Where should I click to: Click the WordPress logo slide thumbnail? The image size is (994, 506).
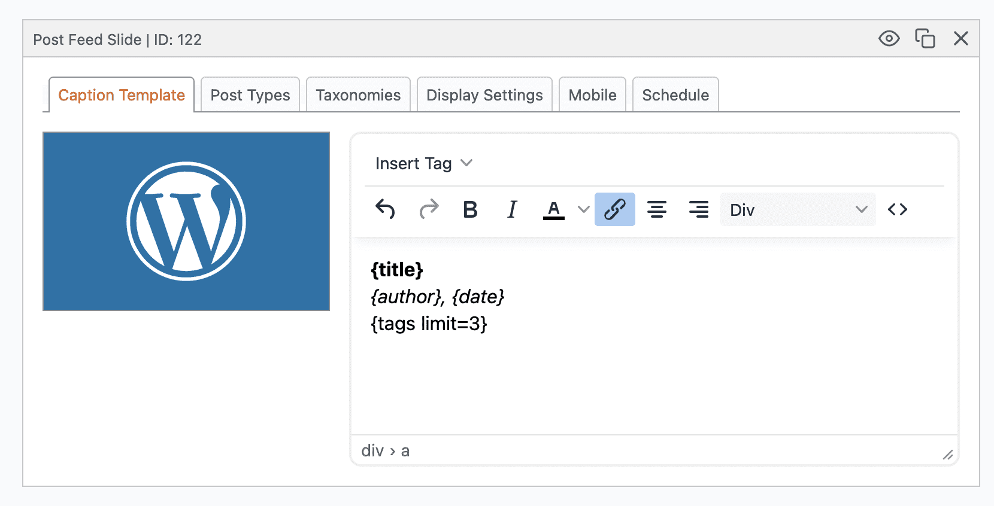point(186,221)
